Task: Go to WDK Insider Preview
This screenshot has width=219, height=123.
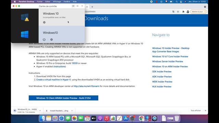Action: 162,82
